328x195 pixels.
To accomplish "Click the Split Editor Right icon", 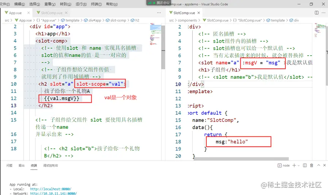I will 317,13.
